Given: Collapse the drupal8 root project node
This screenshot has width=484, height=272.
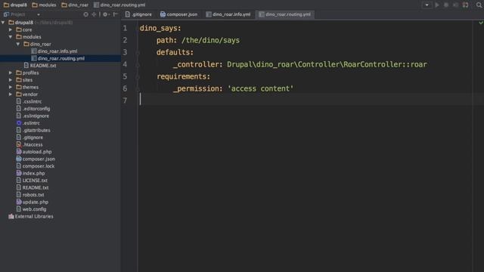Looking at the screenshot, I should (x=3, y=23).
